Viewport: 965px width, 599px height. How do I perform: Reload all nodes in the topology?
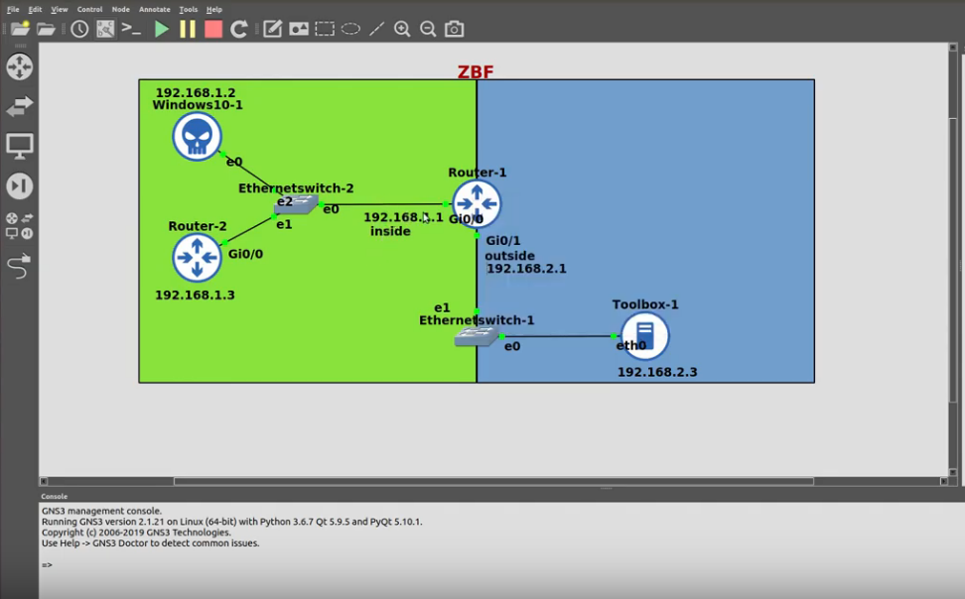(x=238, y=29)
